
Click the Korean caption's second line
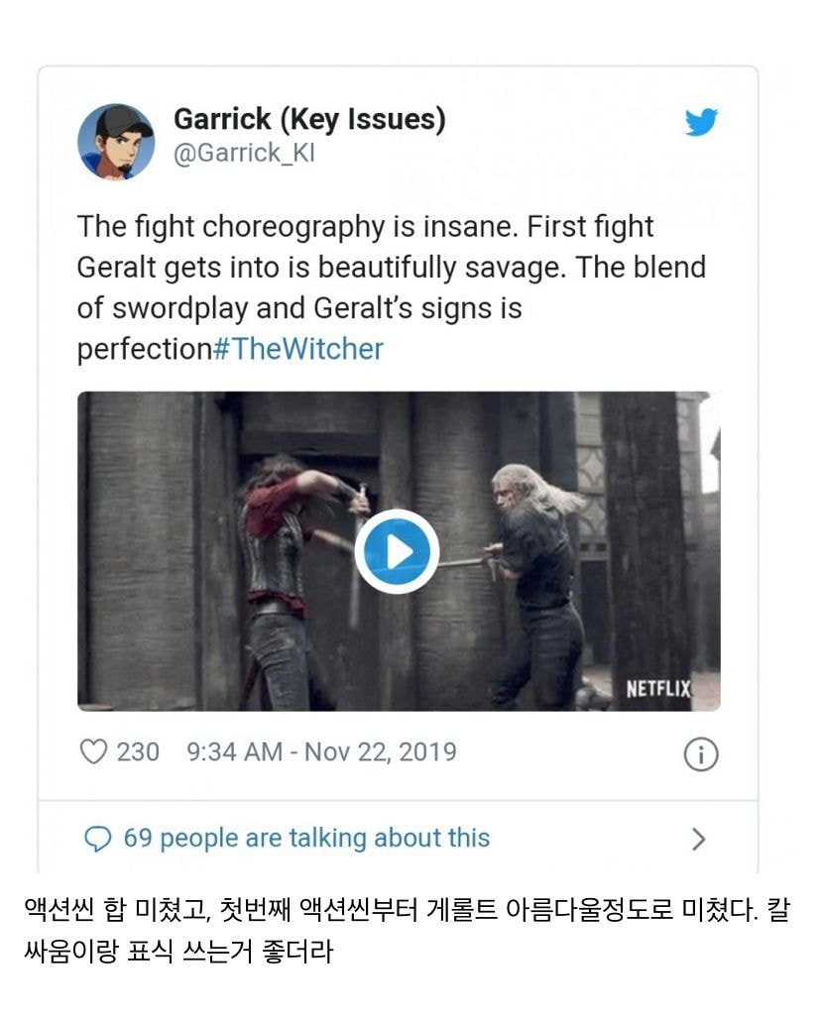pos(178,953)
